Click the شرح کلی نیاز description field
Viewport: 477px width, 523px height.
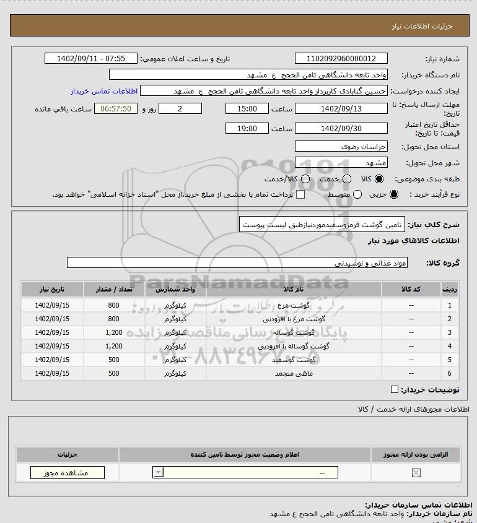click(322, 225)
